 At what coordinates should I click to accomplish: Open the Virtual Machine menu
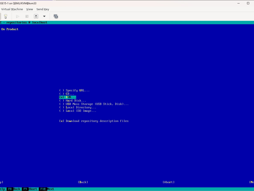(12, 9)
